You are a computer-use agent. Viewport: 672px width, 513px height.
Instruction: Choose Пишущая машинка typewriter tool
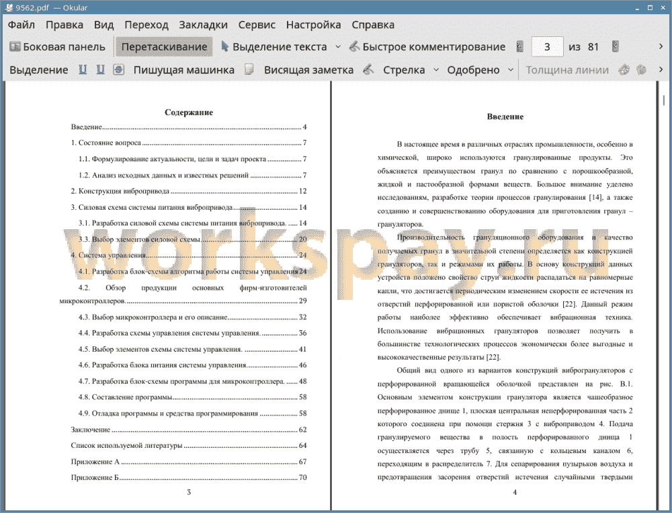(x=184, y=70)
